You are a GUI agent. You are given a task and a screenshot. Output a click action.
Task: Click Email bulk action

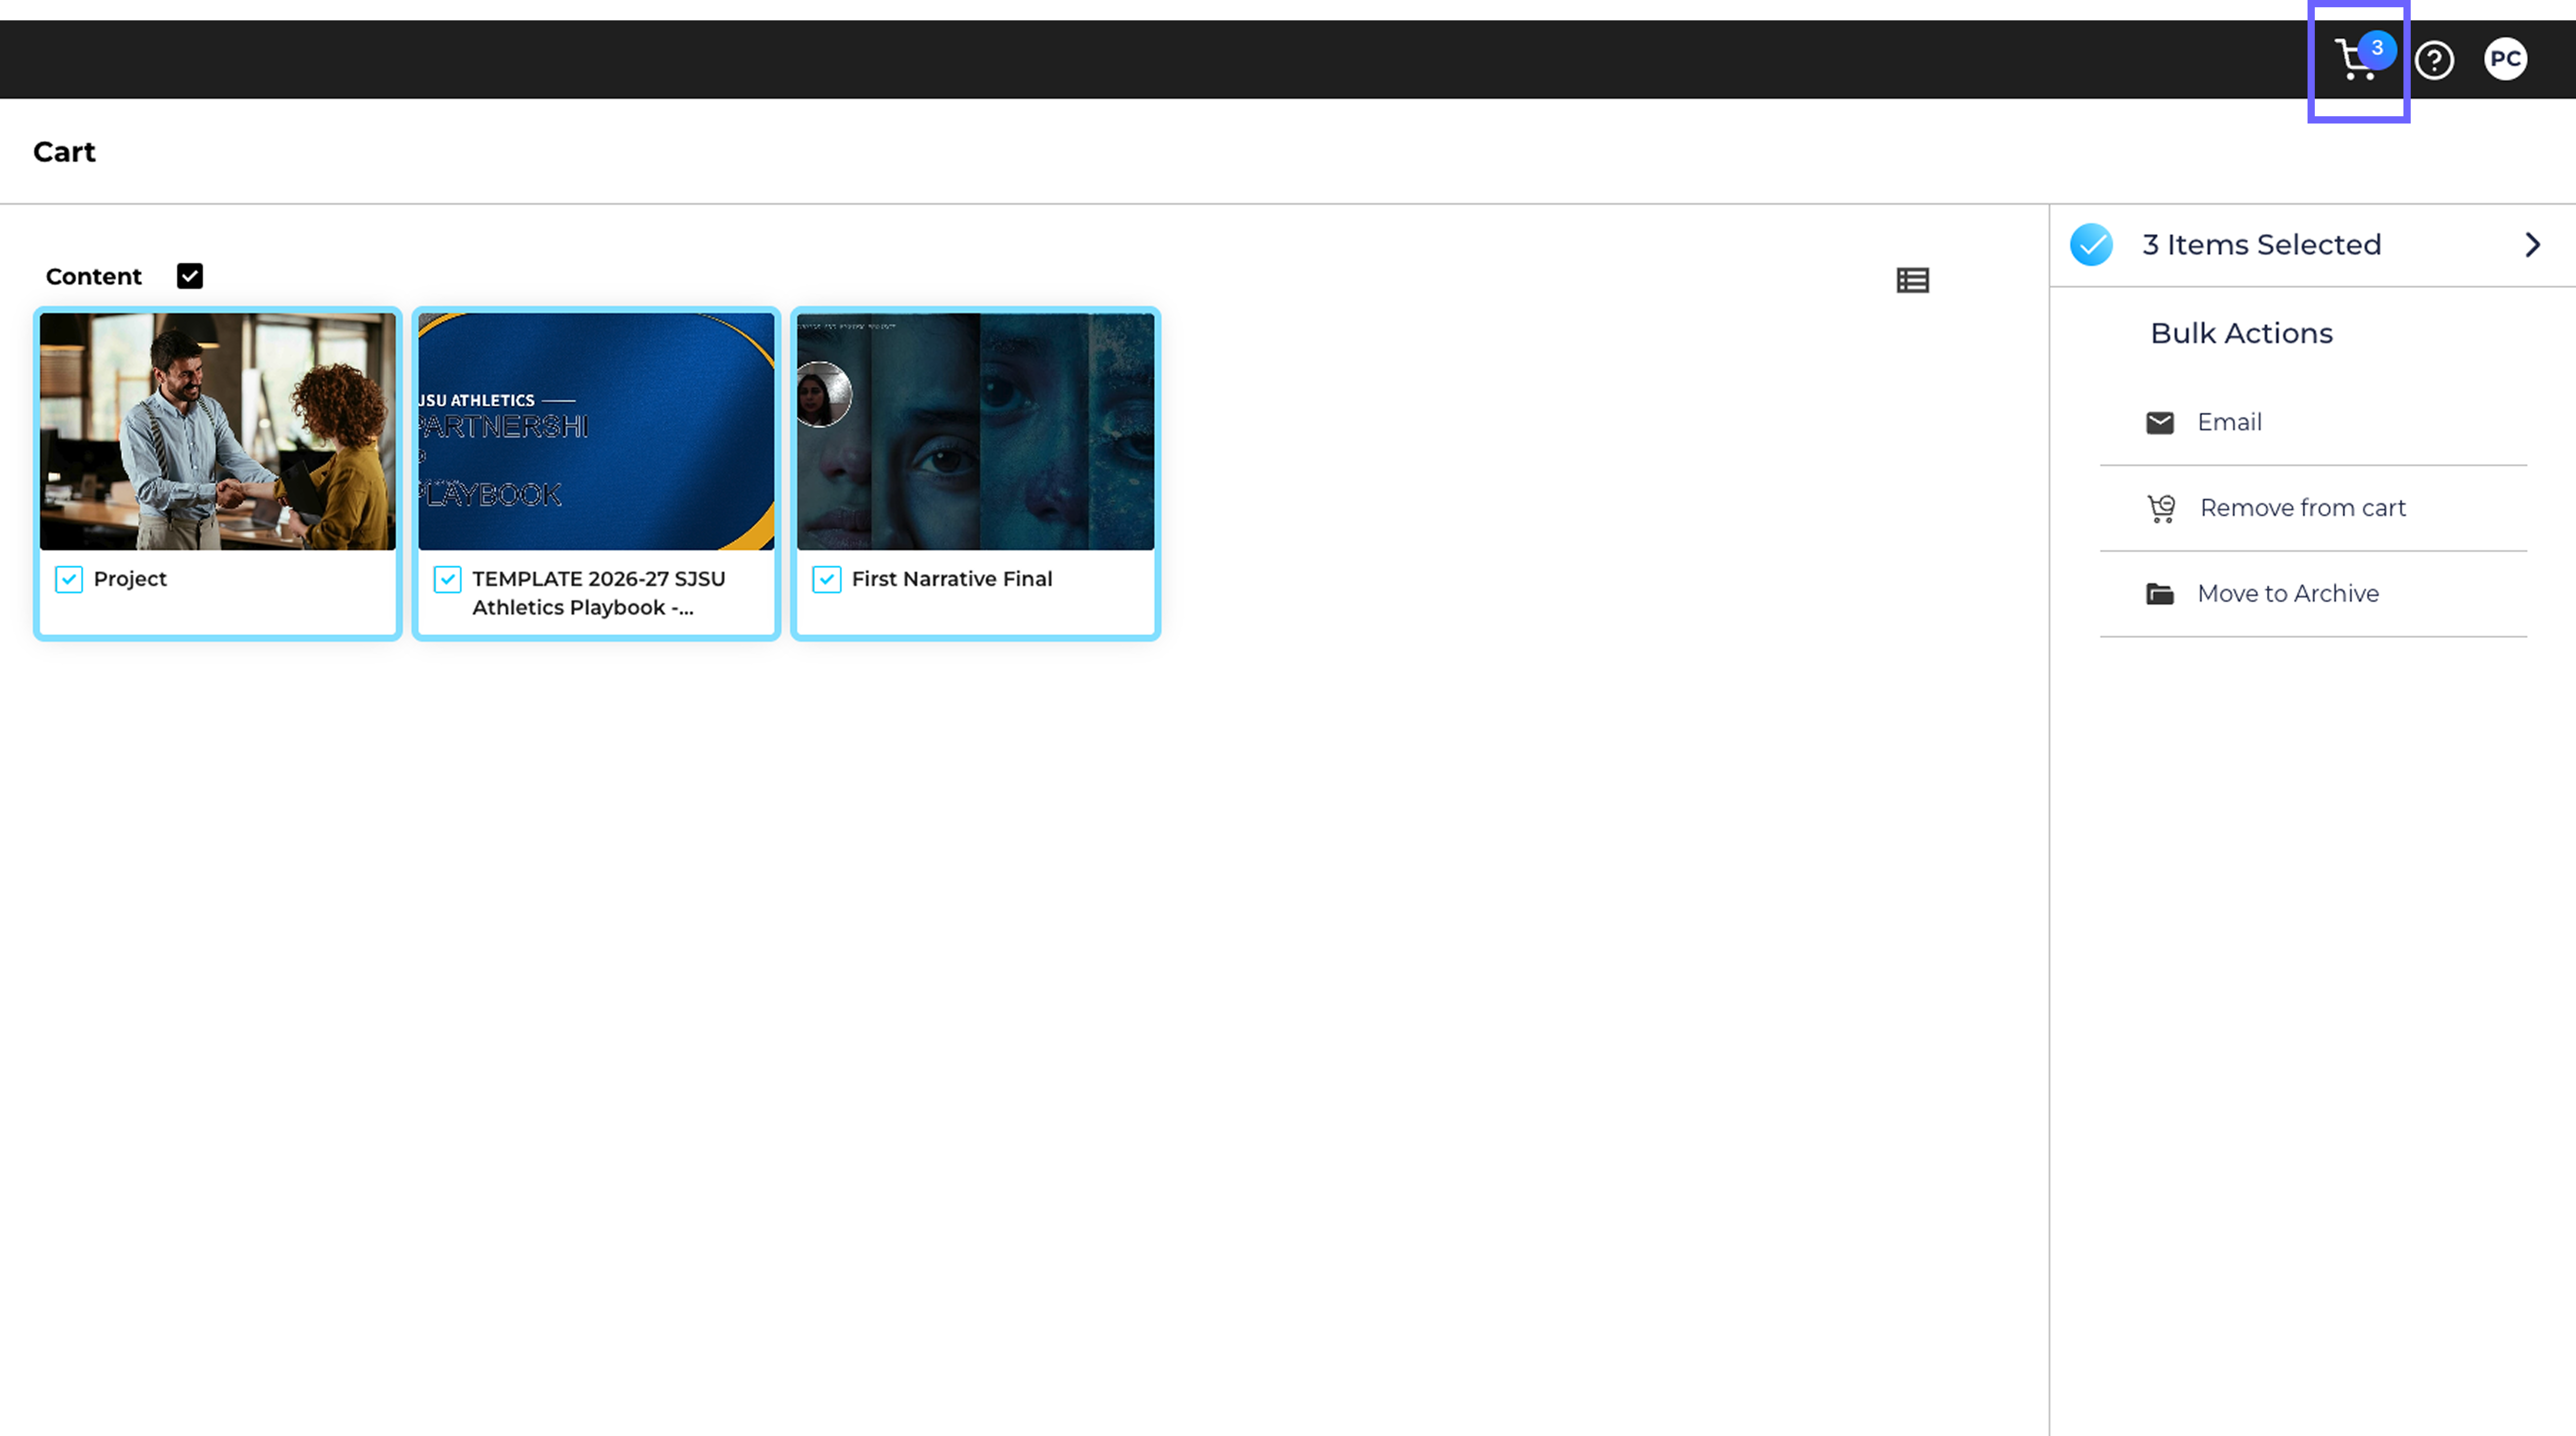pos(2313,422)
